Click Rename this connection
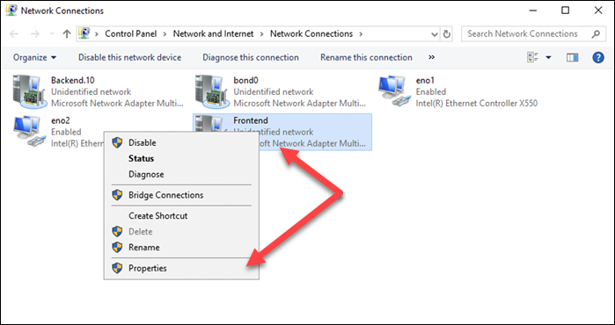The image size is (615, 325). click(x=366, y=58)
